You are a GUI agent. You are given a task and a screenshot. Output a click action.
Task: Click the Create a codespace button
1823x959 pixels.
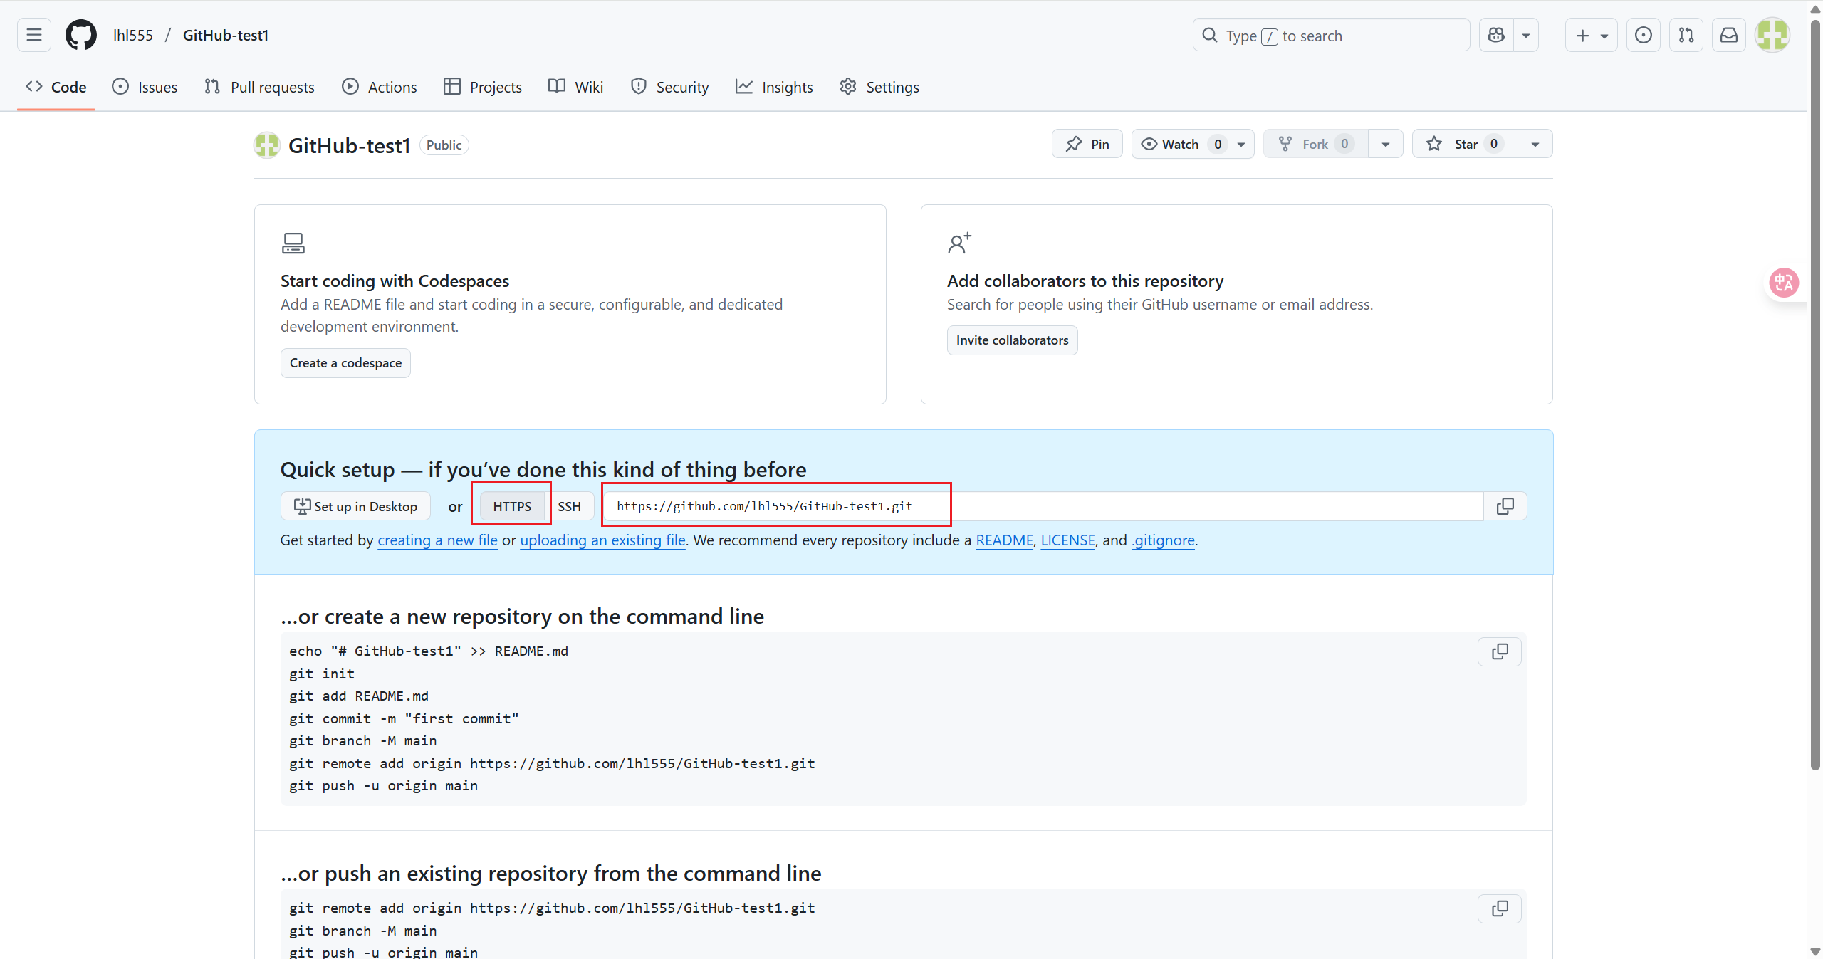point(345,363)
